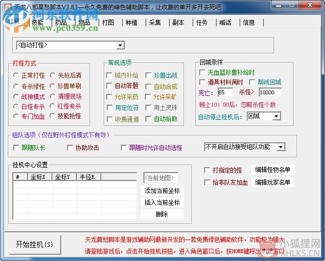Switch to the 信息 tab
325x261 pixels.
point(249,22)
